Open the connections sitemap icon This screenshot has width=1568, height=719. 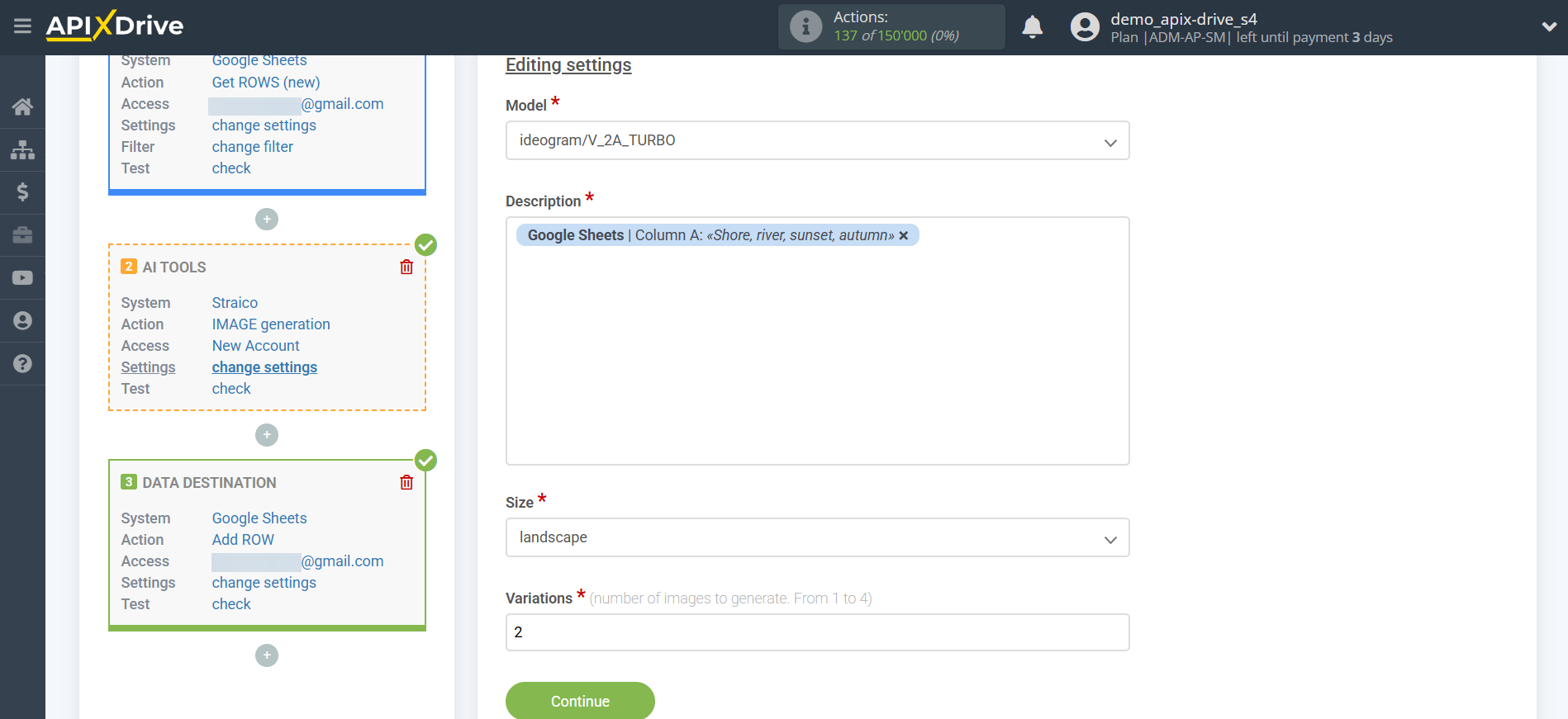click(22, 149)
